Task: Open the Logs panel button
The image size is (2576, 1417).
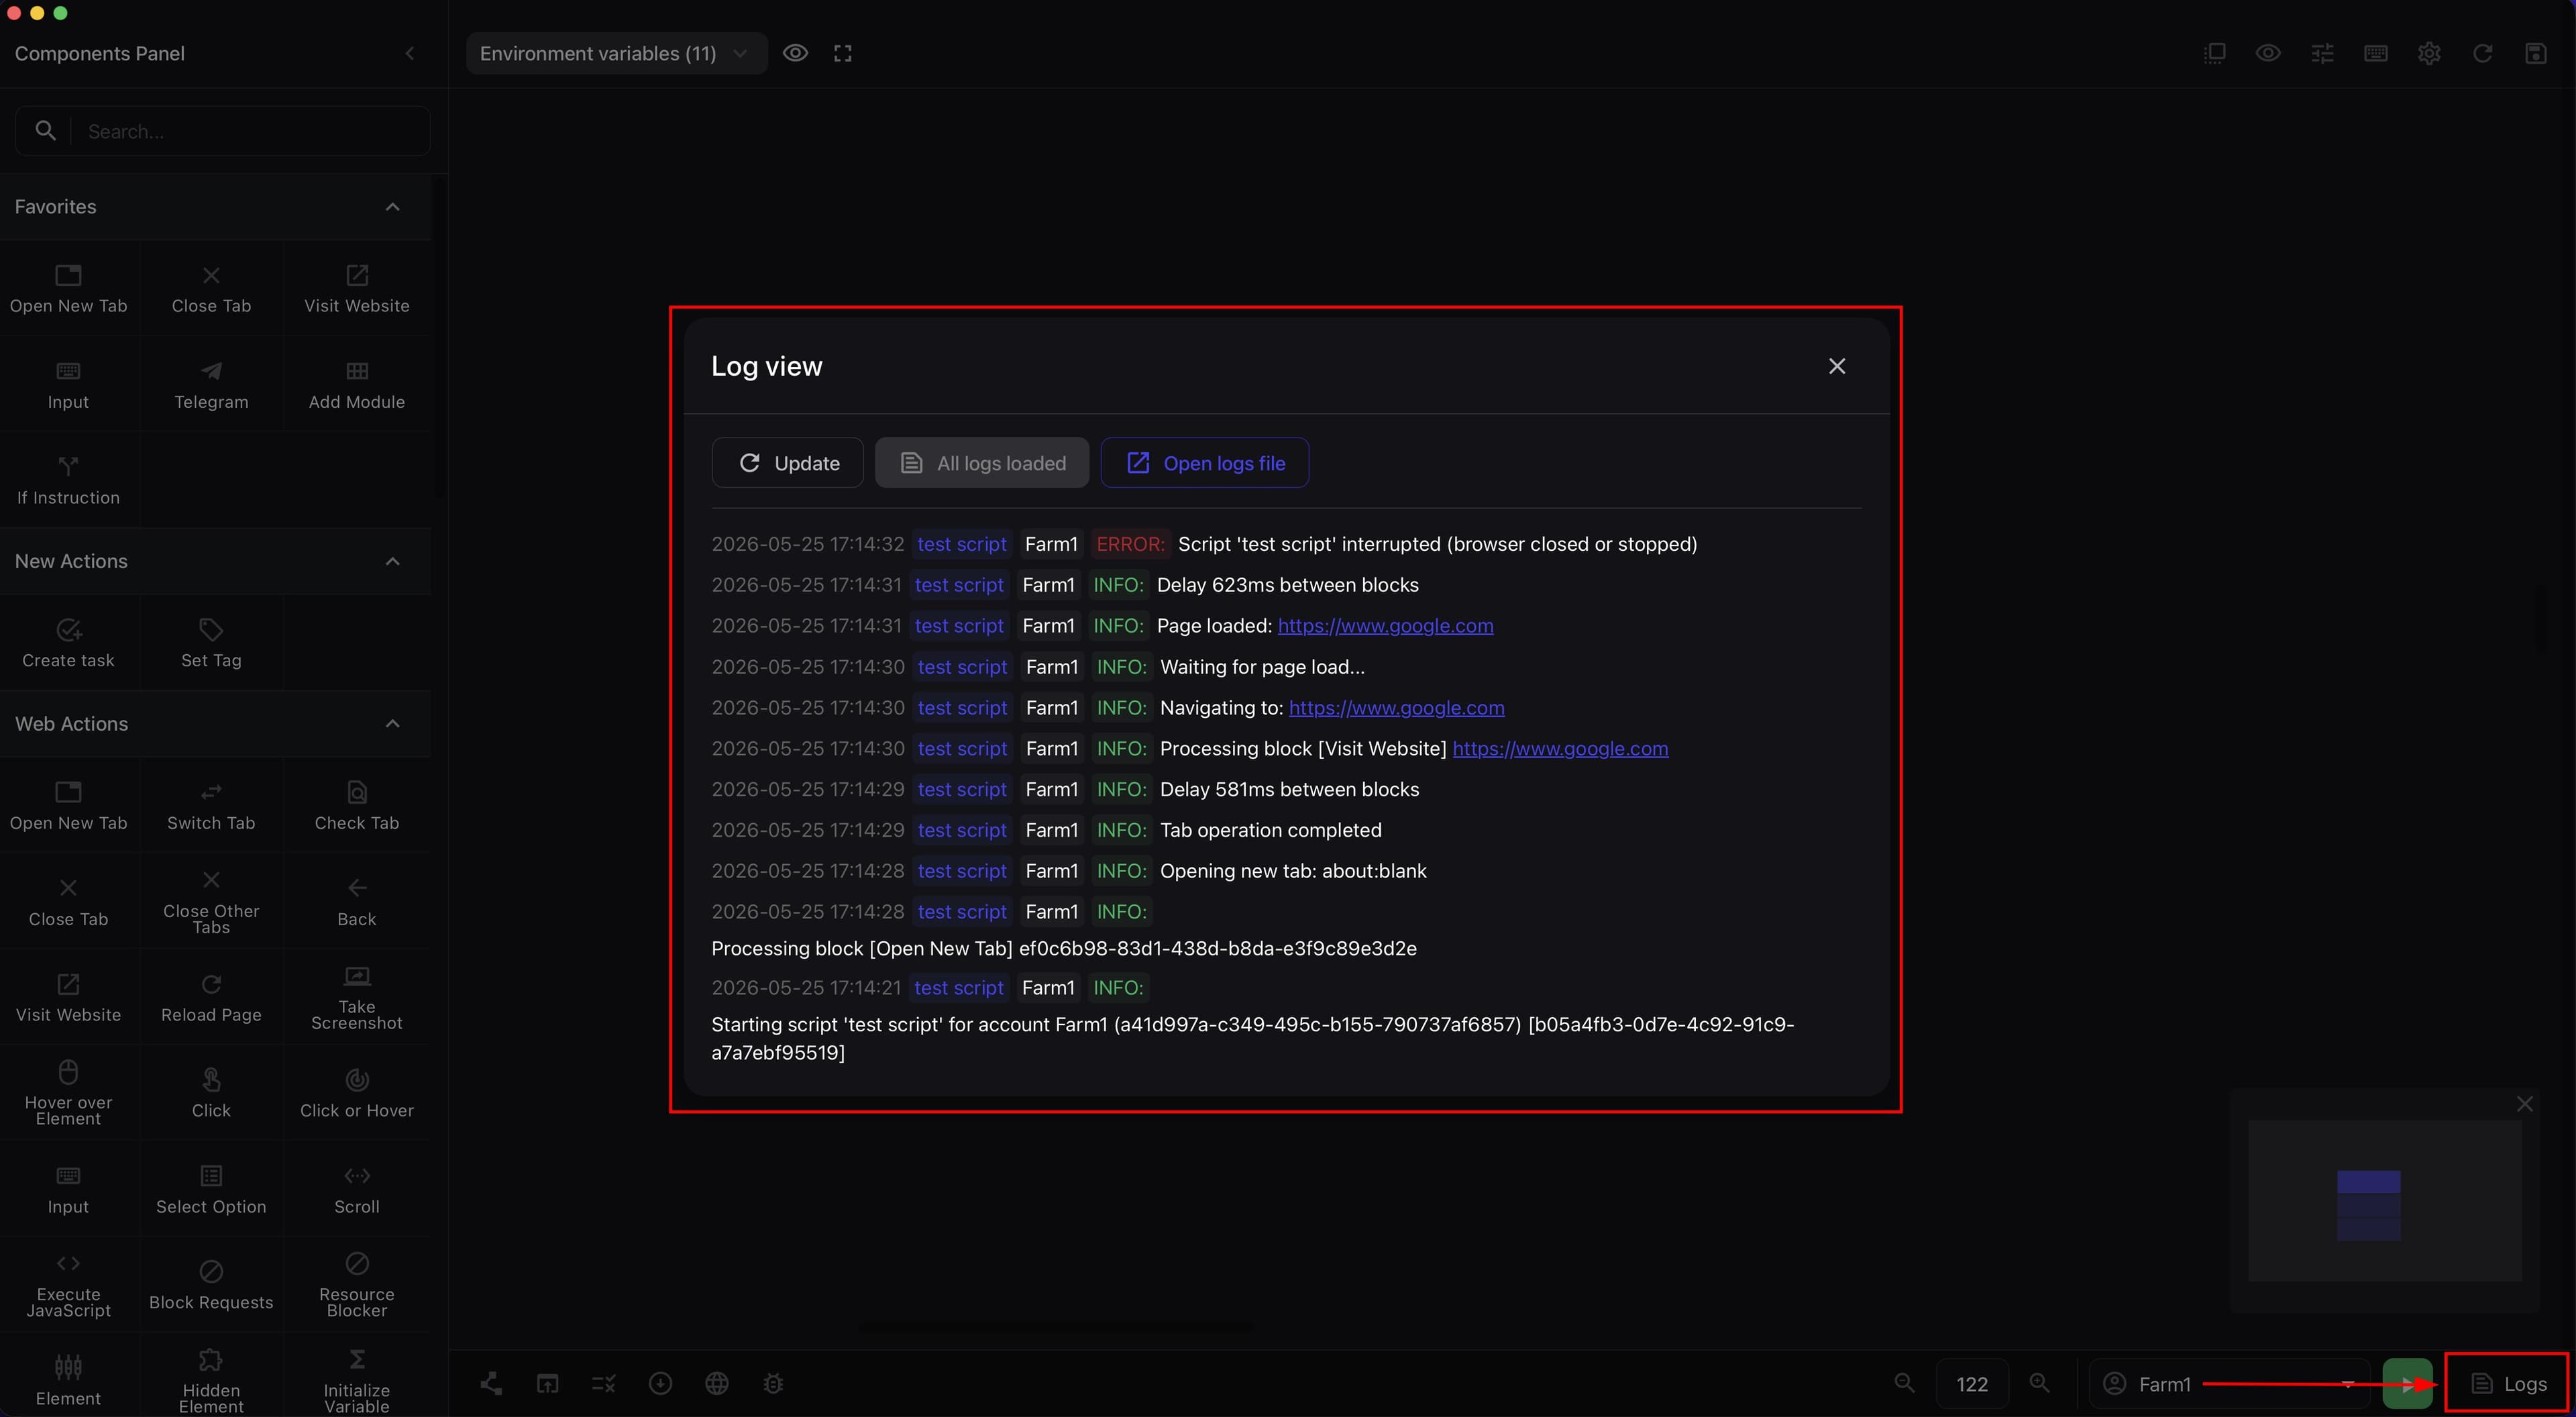Action: point(2507,1384)
